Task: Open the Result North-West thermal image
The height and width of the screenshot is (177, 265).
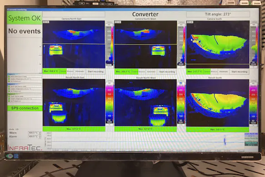Action: click(145, 103)
